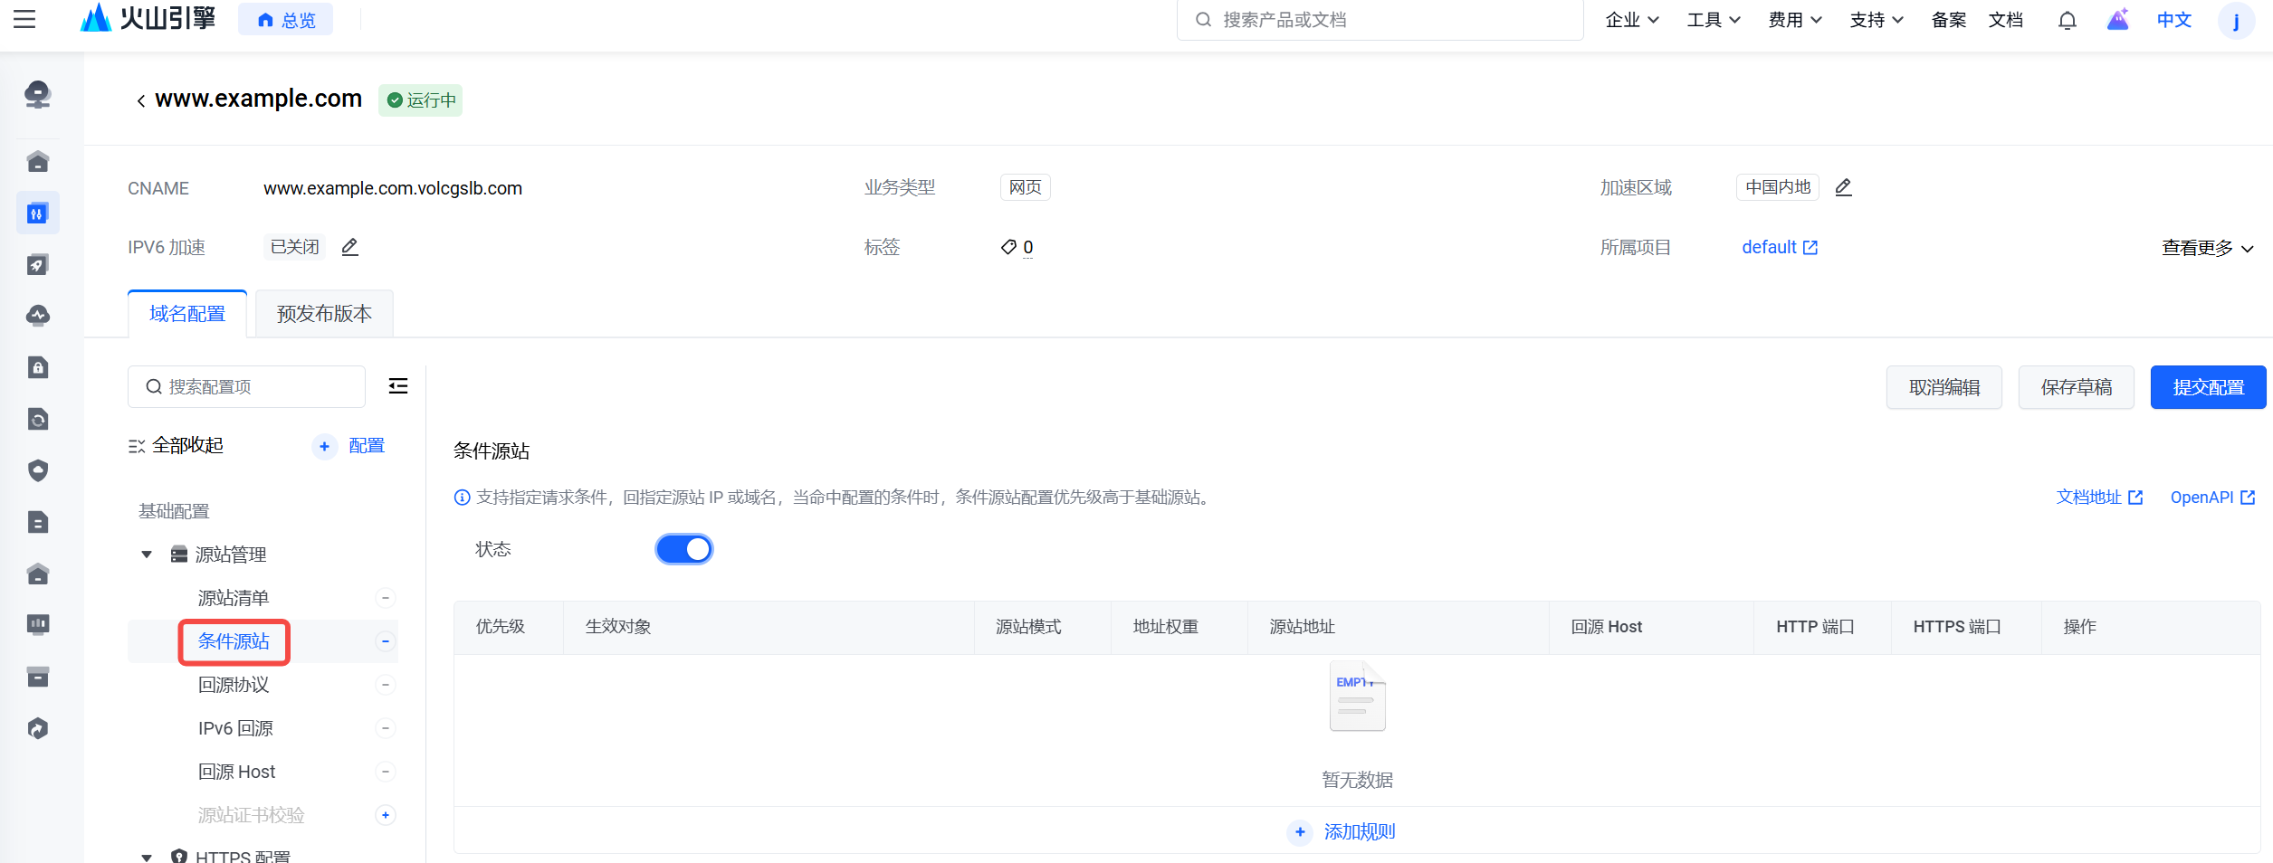Click the 提交配置 button

[2208, 387]
